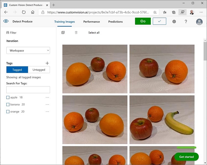
Task: Click the orange tag label
Action: pos(15,112)
